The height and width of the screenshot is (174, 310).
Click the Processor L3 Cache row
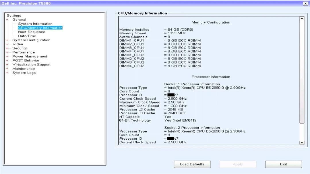pyautogui.click(x=152, y=113)
